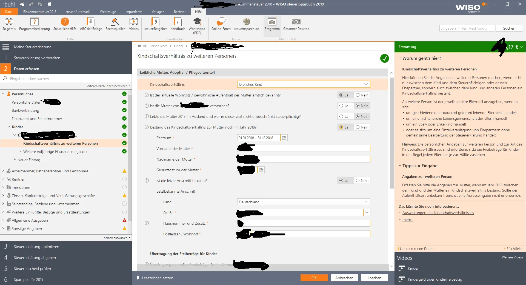Click the Online-Foren speech bubble icon
The height and width of the screenshot is (285, 526).
point(221,22)
